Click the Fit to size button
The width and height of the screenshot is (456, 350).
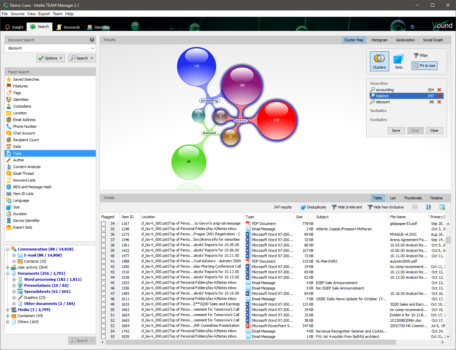point(424,66)
